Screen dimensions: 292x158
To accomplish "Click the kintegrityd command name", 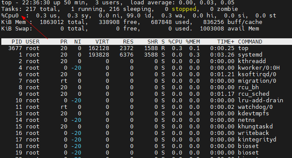I will [x=257, y=139].
